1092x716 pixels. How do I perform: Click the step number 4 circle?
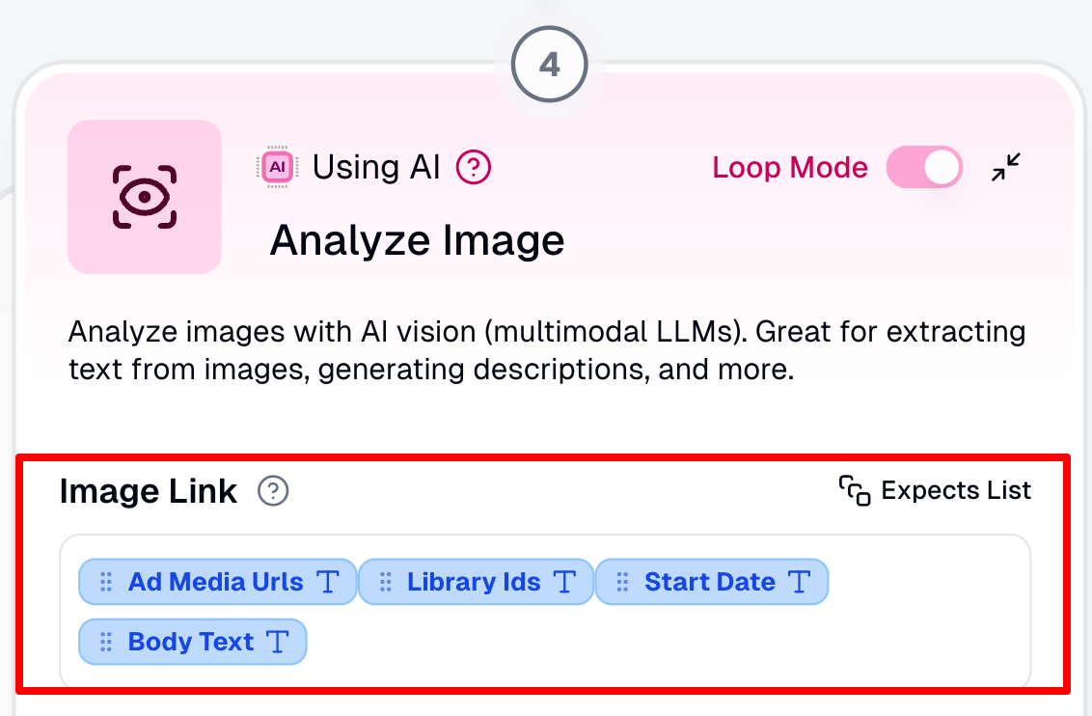tap(550, 65)
